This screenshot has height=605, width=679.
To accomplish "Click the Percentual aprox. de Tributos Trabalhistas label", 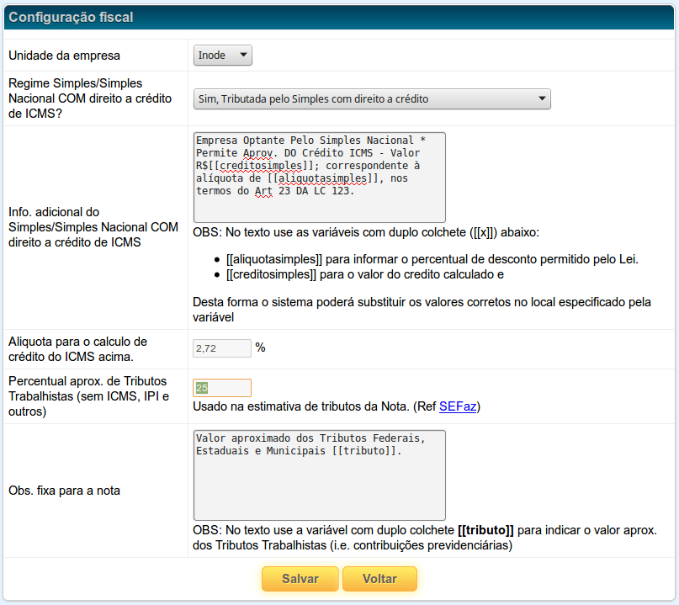I will click(x=89, y=397).
